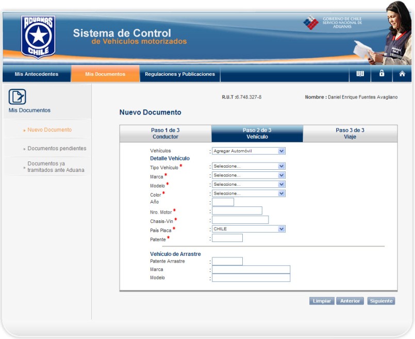Open Documentos pendientes sidebar link

[x=57, y=148]
